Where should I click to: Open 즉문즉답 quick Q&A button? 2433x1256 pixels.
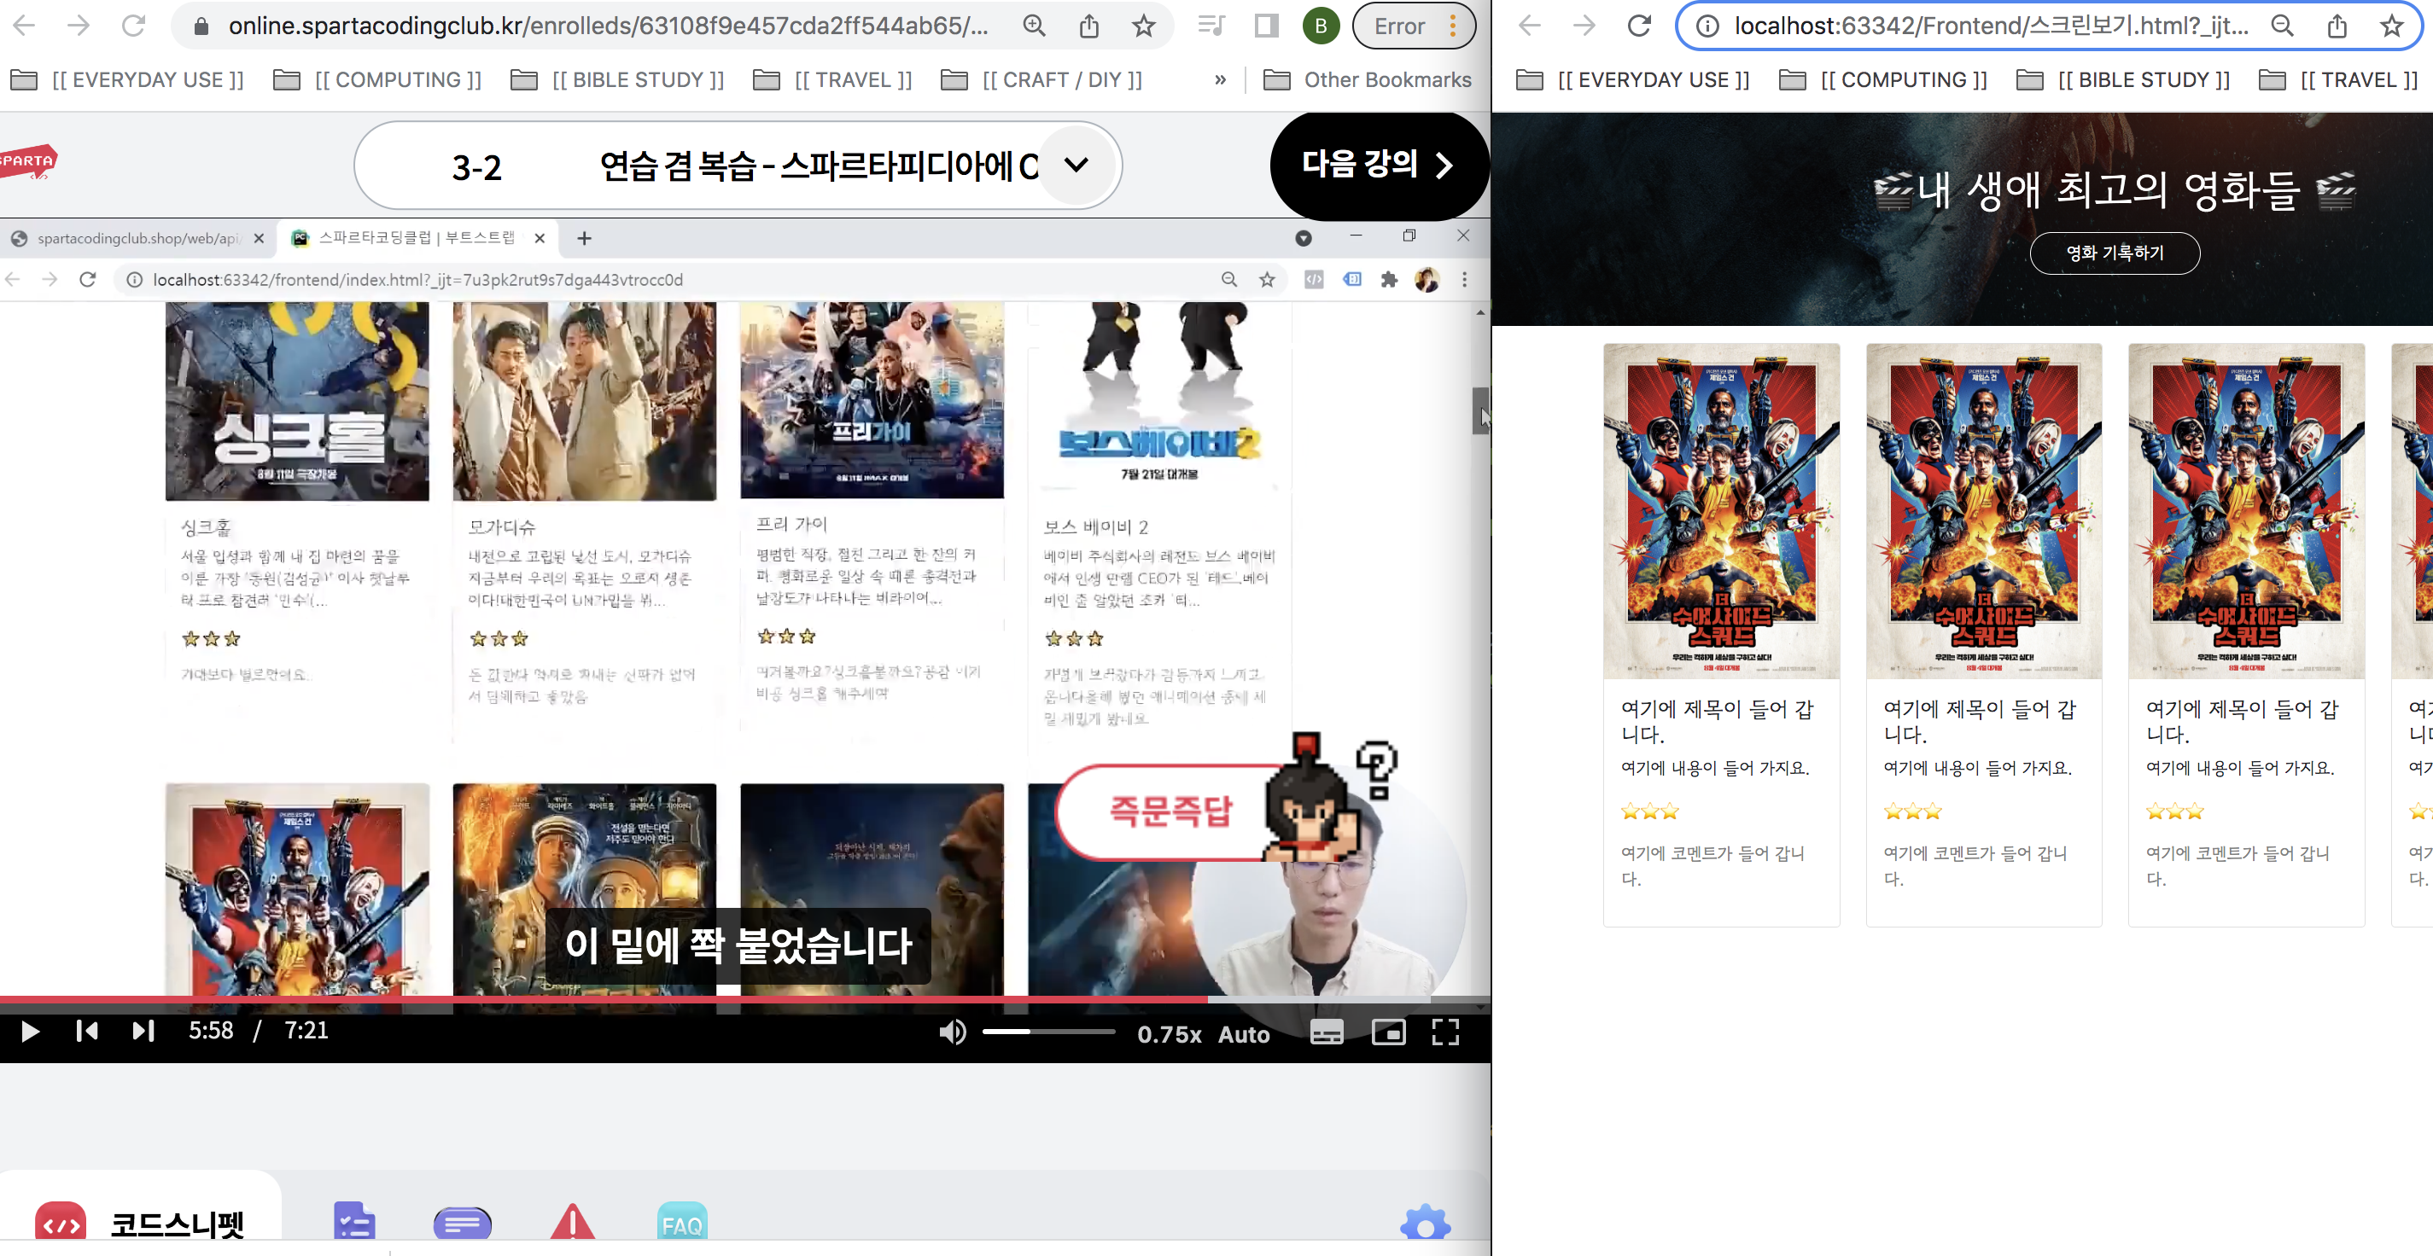click(1170, 811)
